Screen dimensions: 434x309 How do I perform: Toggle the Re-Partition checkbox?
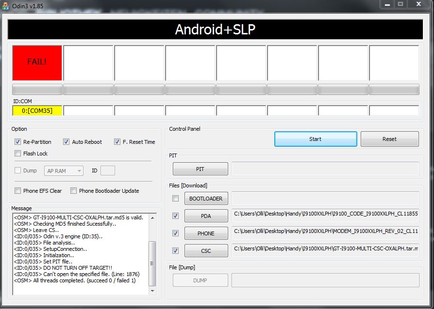coord(17,142)
